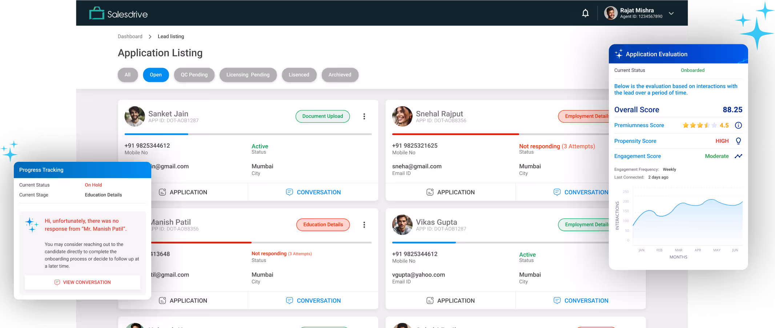Open CONVERSATION for Vikas Gupta card
Screen dimensions: 775x328
pos(586,301)
